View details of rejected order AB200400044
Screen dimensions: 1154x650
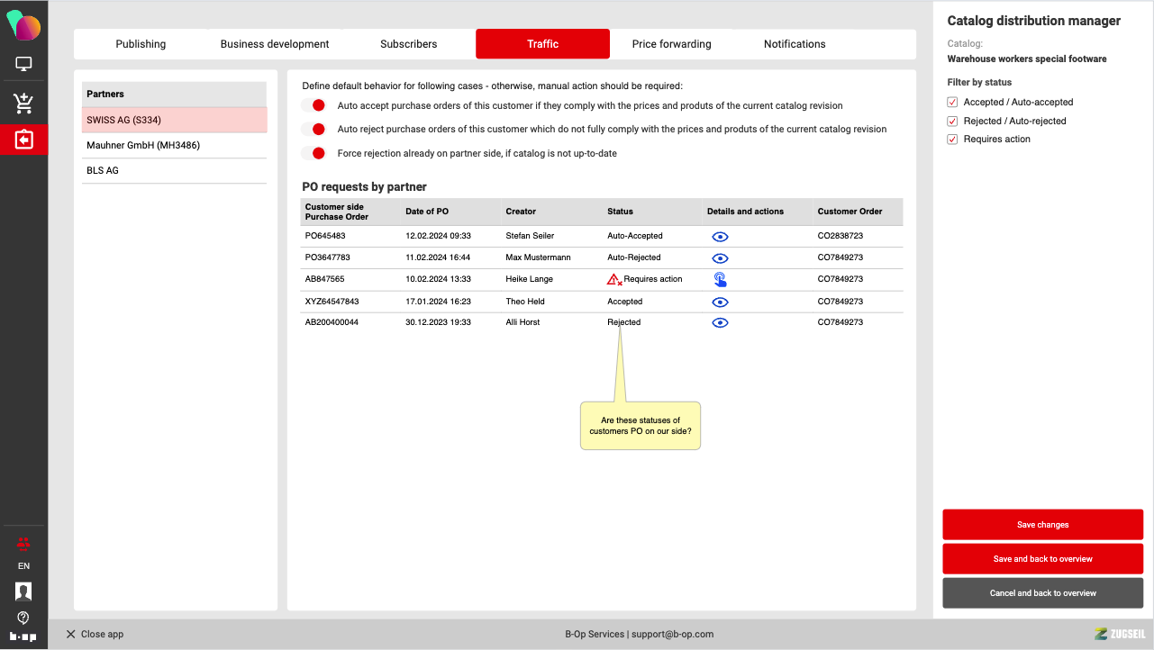[x=720, y=322]
